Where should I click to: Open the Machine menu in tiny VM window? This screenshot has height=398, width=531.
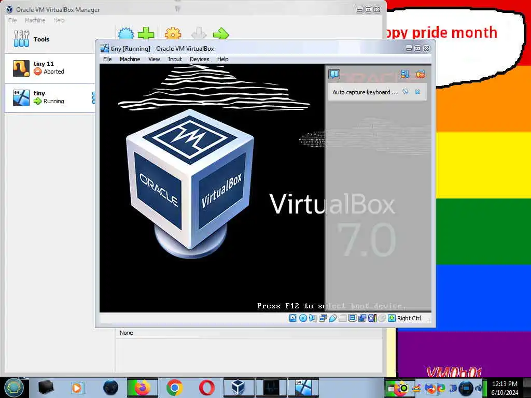[x=130, y=59]
